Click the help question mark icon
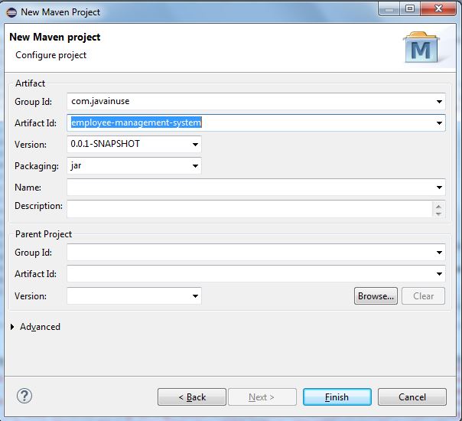This screenshot has height=421, width=462. [x=24, y=396]
